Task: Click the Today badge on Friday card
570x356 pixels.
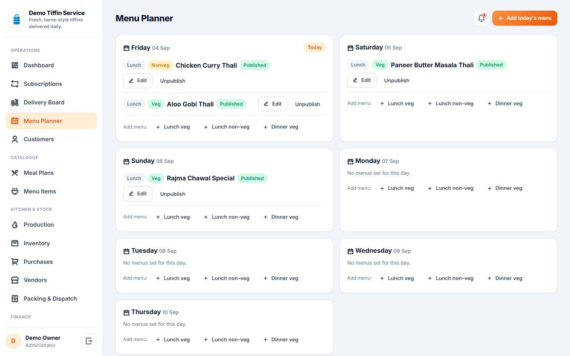Action: click(315, 47)
